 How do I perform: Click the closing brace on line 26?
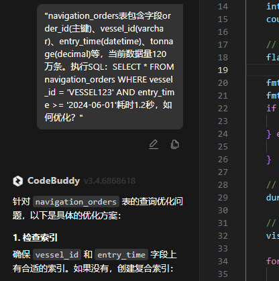[269, 160]
